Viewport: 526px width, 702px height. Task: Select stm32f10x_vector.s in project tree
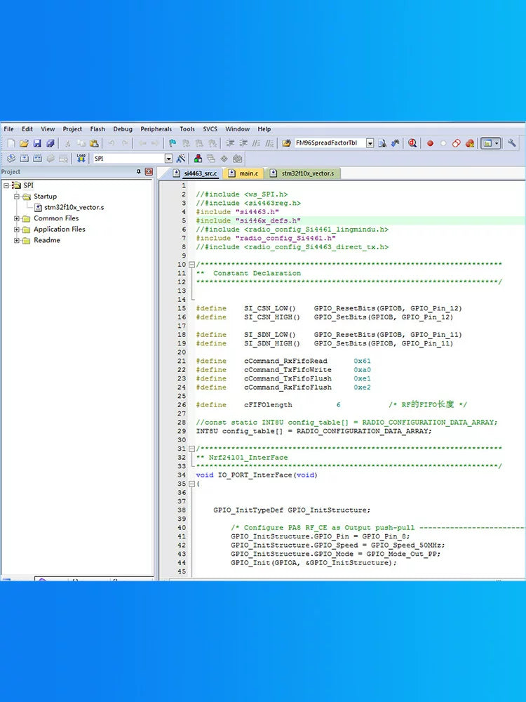(x=74, y=207)
